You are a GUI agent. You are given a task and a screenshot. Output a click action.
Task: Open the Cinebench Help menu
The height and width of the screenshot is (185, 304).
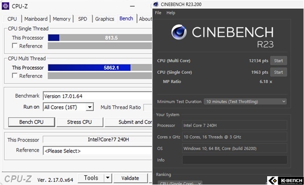pos(170,13)
